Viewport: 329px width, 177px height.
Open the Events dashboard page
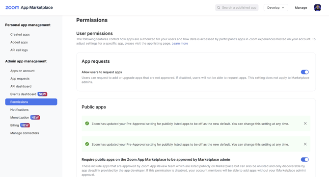click(23, 94)
